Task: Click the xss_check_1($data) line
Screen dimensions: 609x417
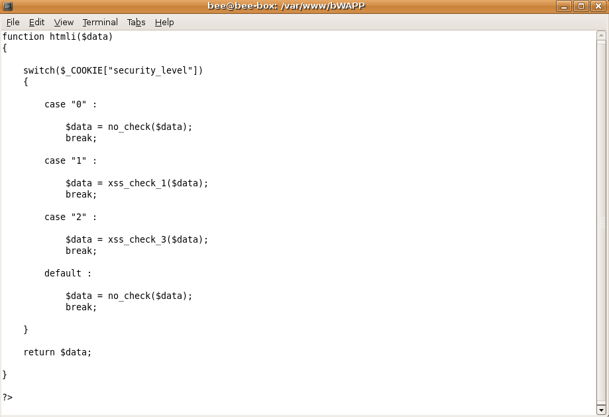Action: [x=137, y=183]
